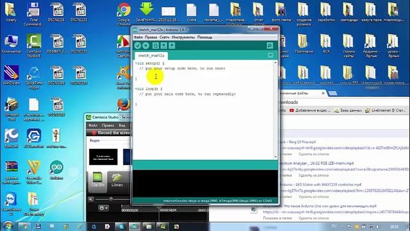Screen dimensions: 410x231
Task: Click the Arduino Open sketch icon
Action: click(x=164, y=46)
